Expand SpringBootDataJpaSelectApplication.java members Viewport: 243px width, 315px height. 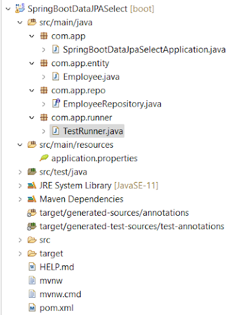[x=43, y=50]
